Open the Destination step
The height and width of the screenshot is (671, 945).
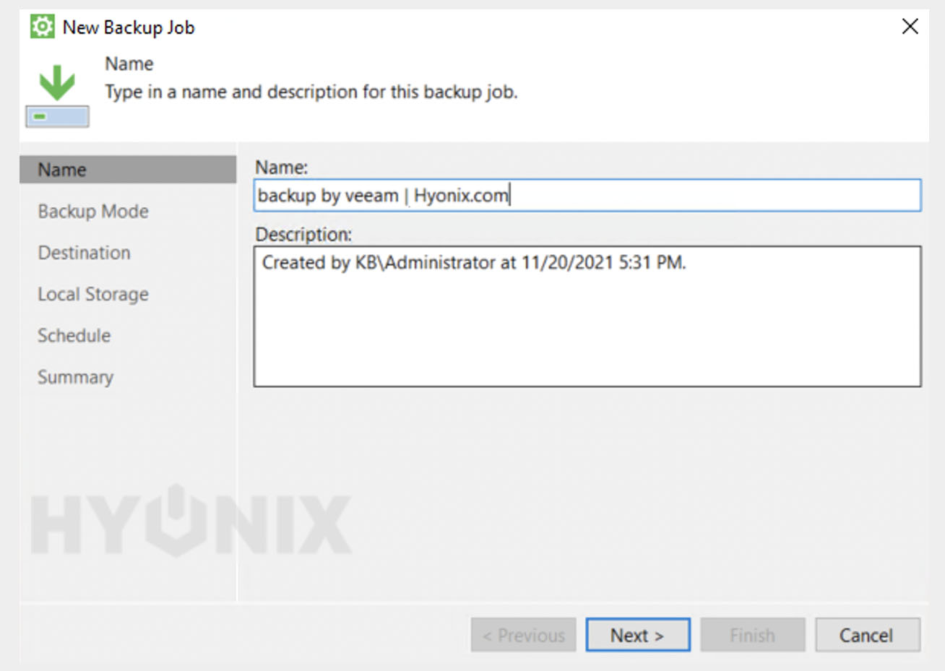coord(85,253)
